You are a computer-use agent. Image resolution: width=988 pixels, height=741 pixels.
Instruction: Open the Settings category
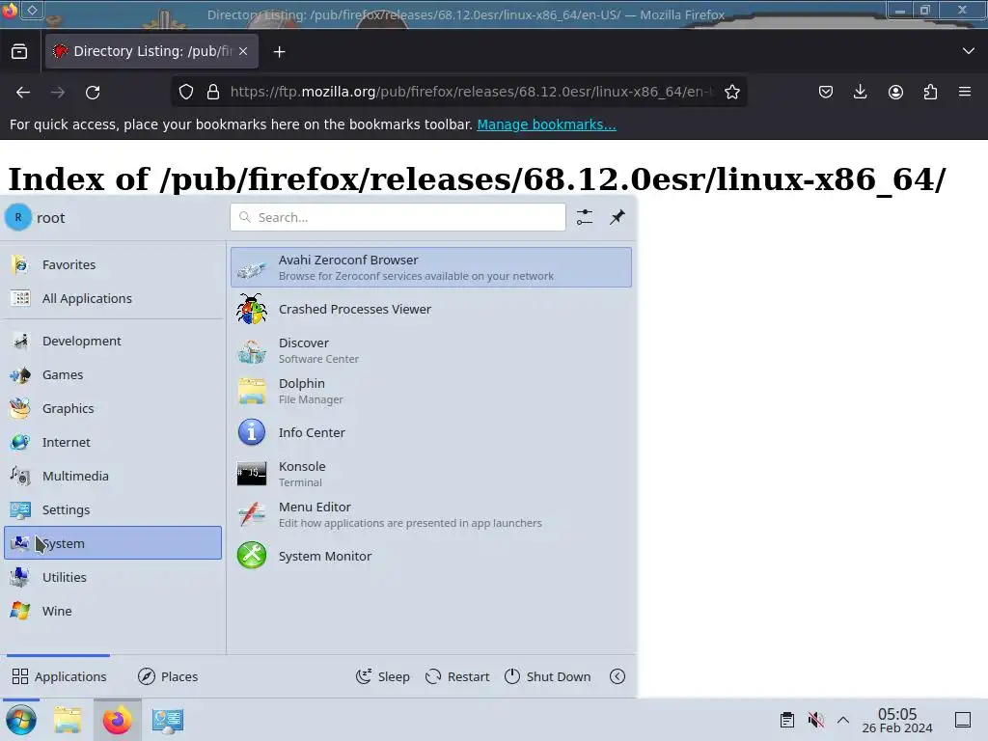[x=113, y=509]
